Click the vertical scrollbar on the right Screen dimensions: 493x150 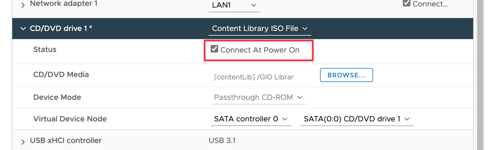[480, 75]
